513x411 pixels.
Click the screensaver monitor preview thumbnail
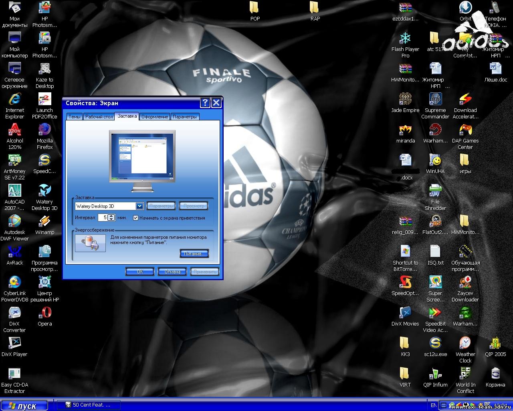[142, 161]
